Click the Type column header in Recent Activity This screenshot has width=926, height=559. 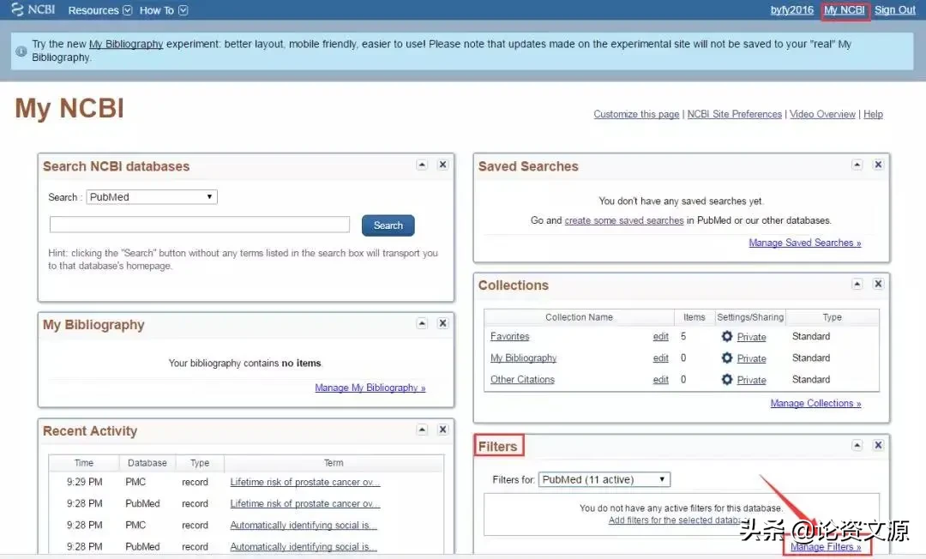[200, 463]
